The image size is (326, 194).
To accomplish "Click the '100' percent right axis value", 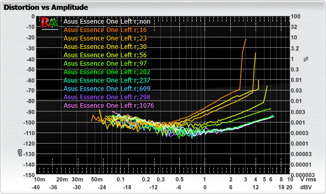I will coord(296,16).
